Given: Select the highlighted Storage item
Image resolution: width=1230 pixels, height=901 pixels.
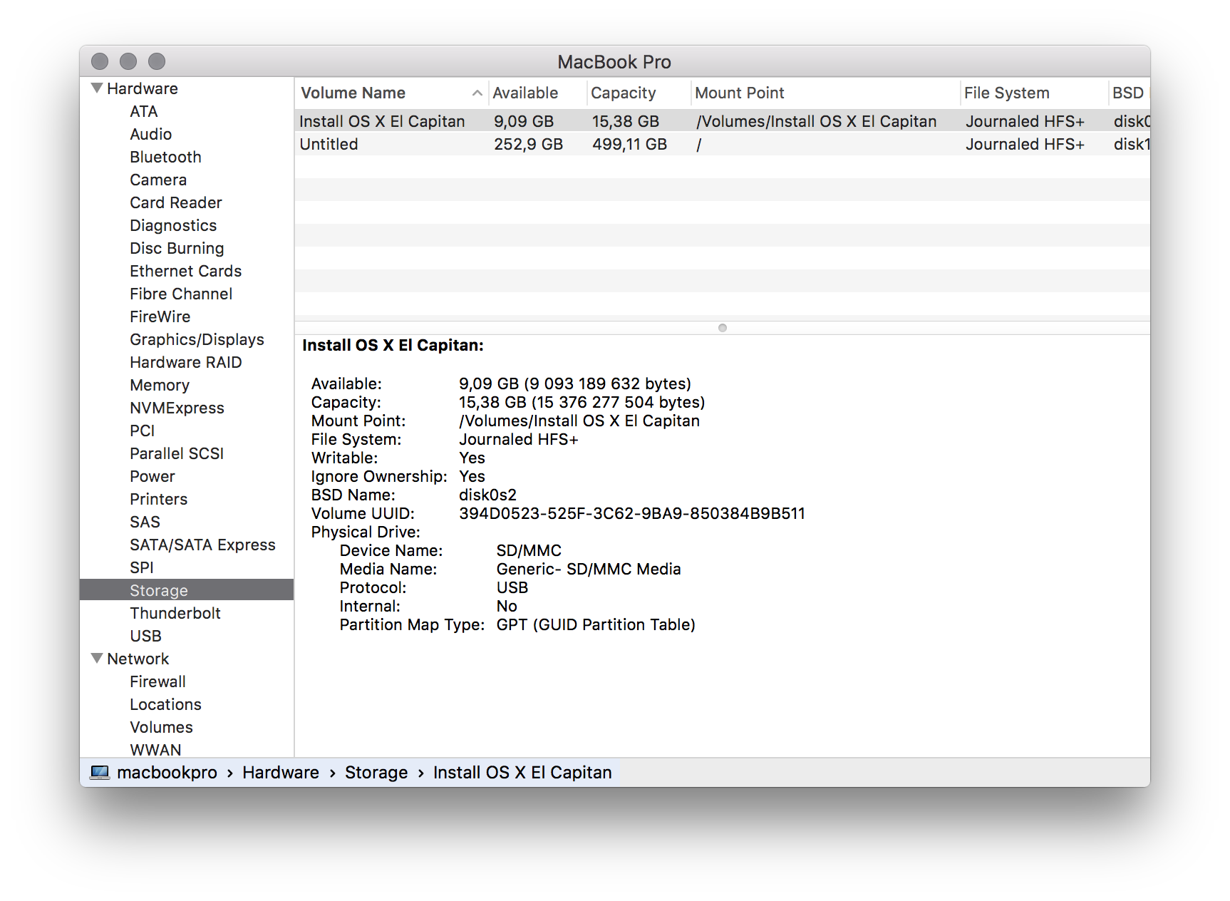Looking at the screenshot, I should [187, 590].
